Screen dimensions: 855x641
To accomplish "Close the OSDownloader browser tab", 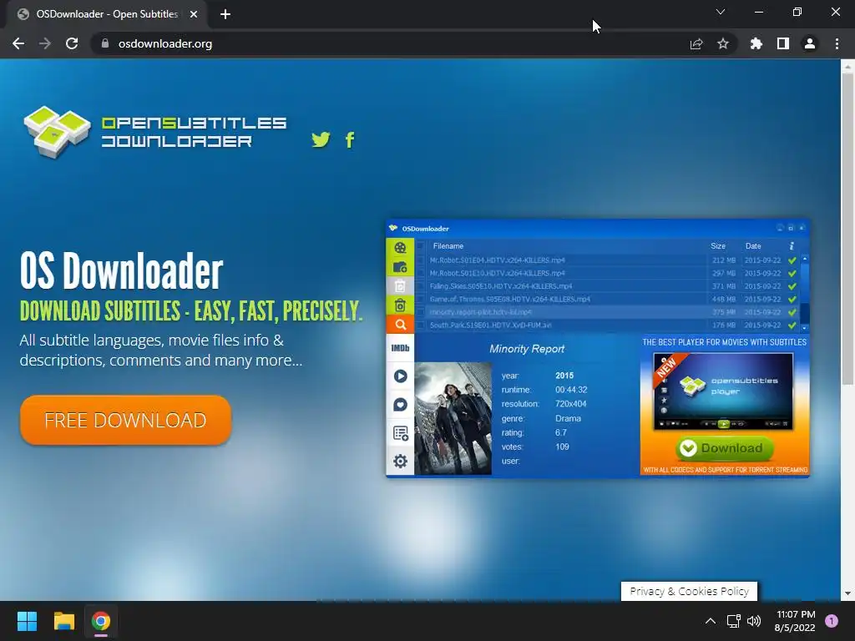I will [194, 14].
